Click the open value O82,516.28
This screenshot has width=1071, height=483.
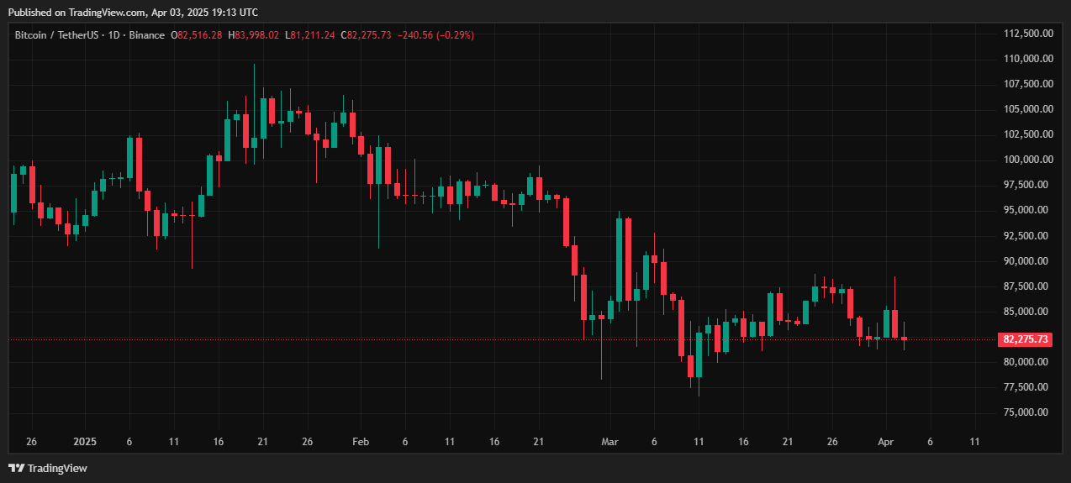click(197, 35)
